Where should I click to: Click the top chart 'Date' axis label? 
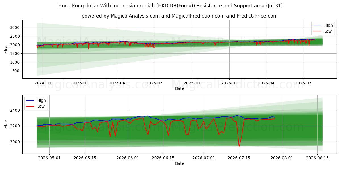[180, 88]
